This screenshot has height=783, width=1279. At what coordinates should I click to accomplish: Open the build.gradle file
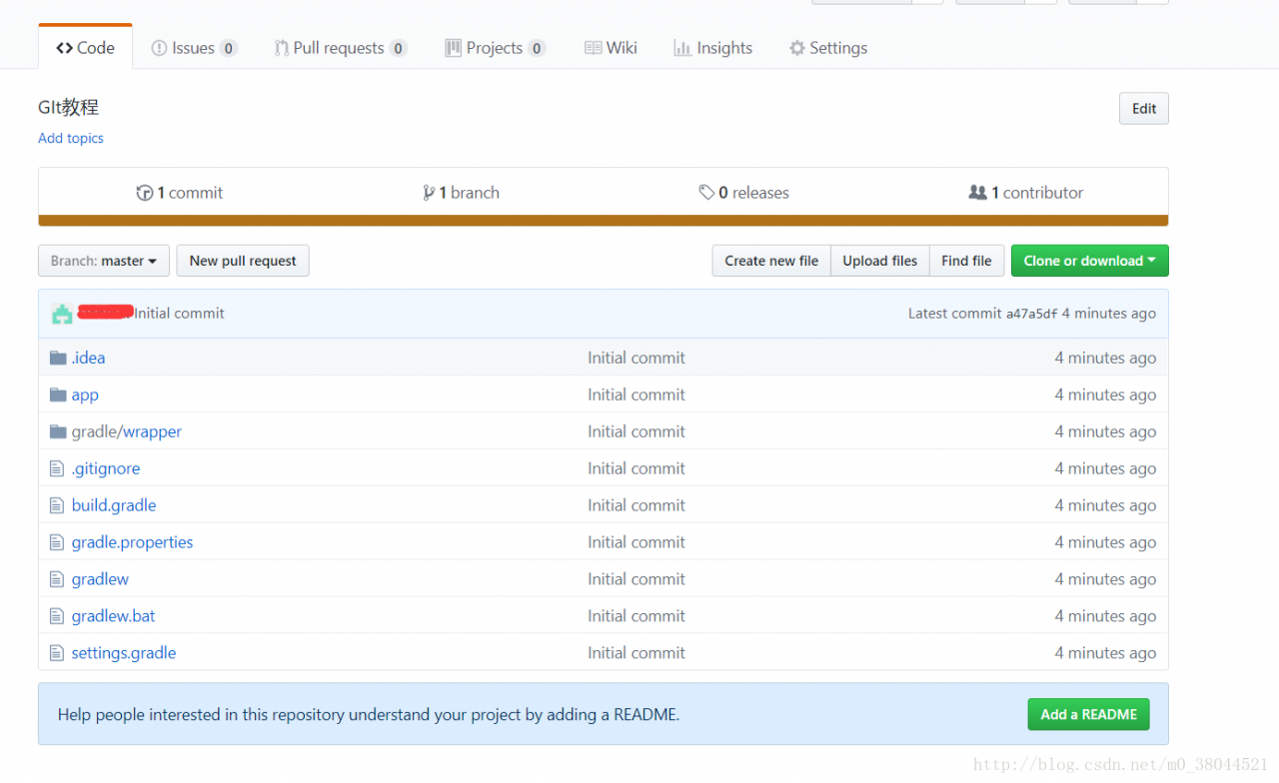[114, 505]
